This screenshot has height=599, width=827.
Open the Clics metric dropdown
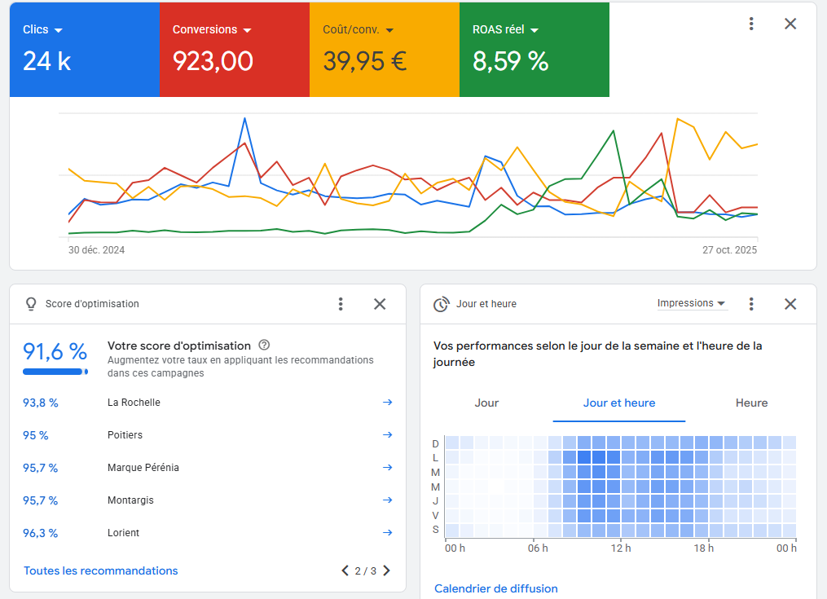[42, 29]
